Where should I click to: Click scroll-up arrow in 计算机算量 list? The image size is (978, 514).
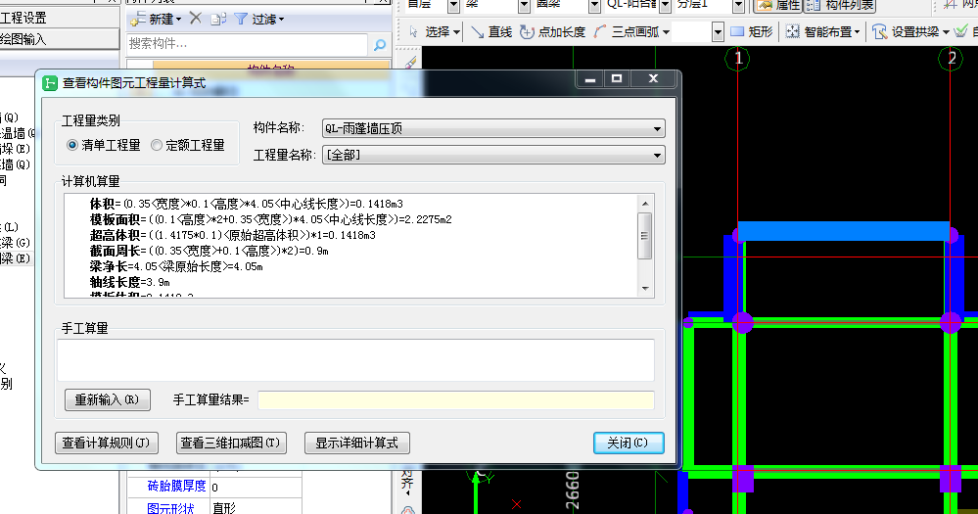[x=645, y=204]
